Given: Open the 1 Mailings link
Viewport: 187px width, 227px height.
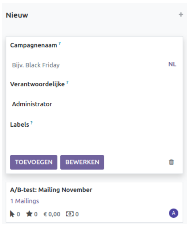Looking at the screenshot, I should point(25,201).
